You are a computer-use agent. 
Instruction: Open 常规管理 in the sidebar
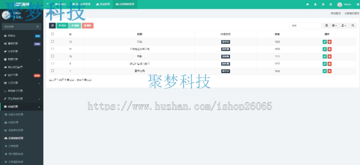(22, 44)
